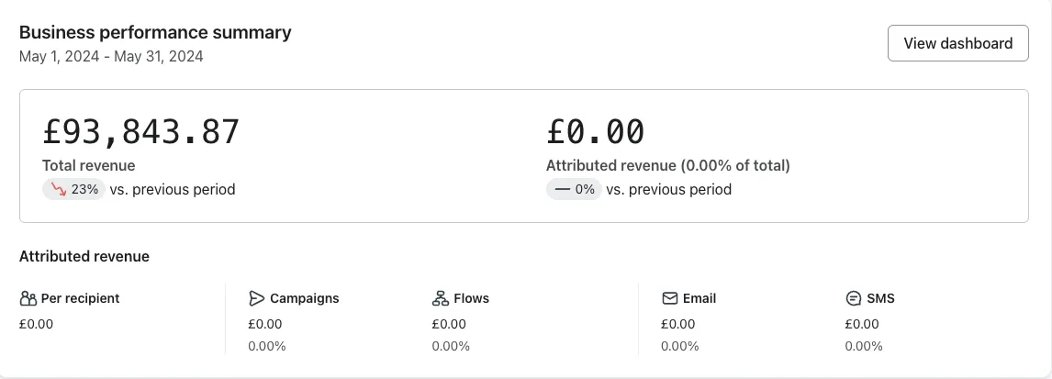
Task: Select the 23% decrease badge
Action: coord(73,189)
